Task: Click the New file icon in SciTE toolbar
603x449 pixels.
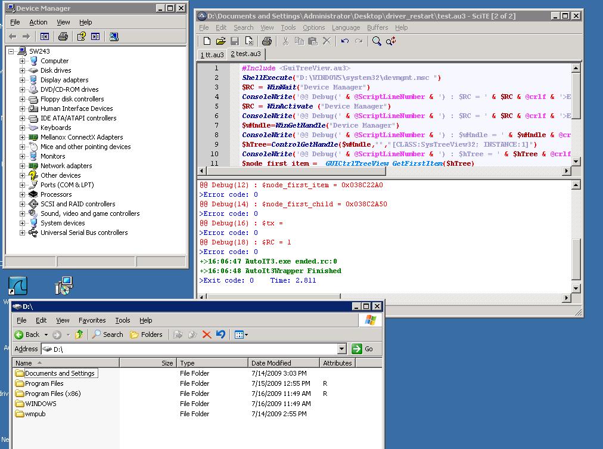Action: point(207,41)
